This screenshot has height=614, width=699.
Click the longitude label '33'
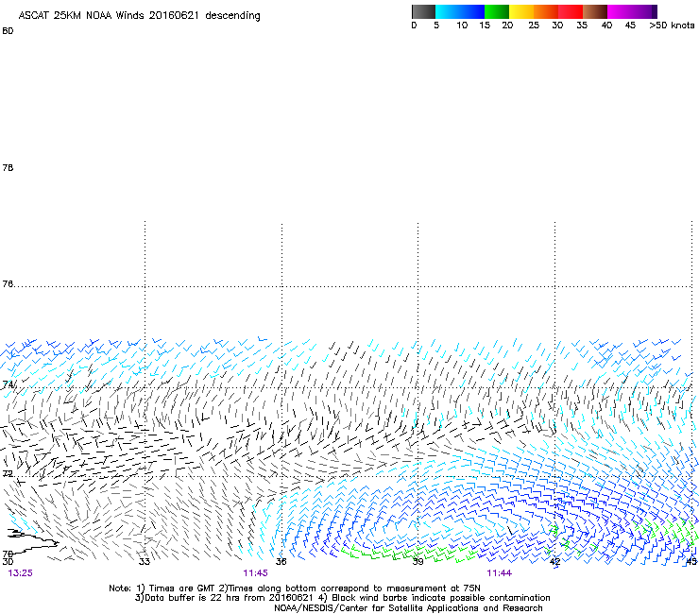(145, 561)
